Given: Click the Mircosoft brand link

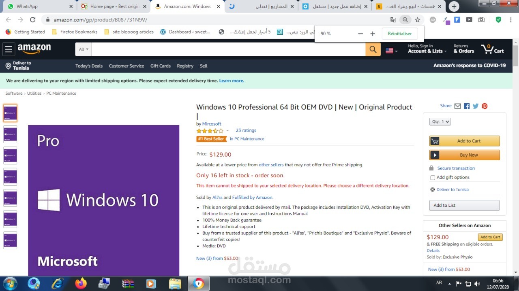Looking at the screenshot, I should (x=212, y=124).
